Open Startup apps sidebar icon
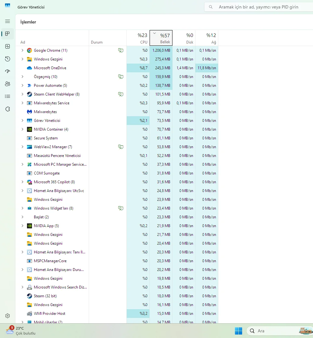This screenshot has height=338, width=313. 8,71
